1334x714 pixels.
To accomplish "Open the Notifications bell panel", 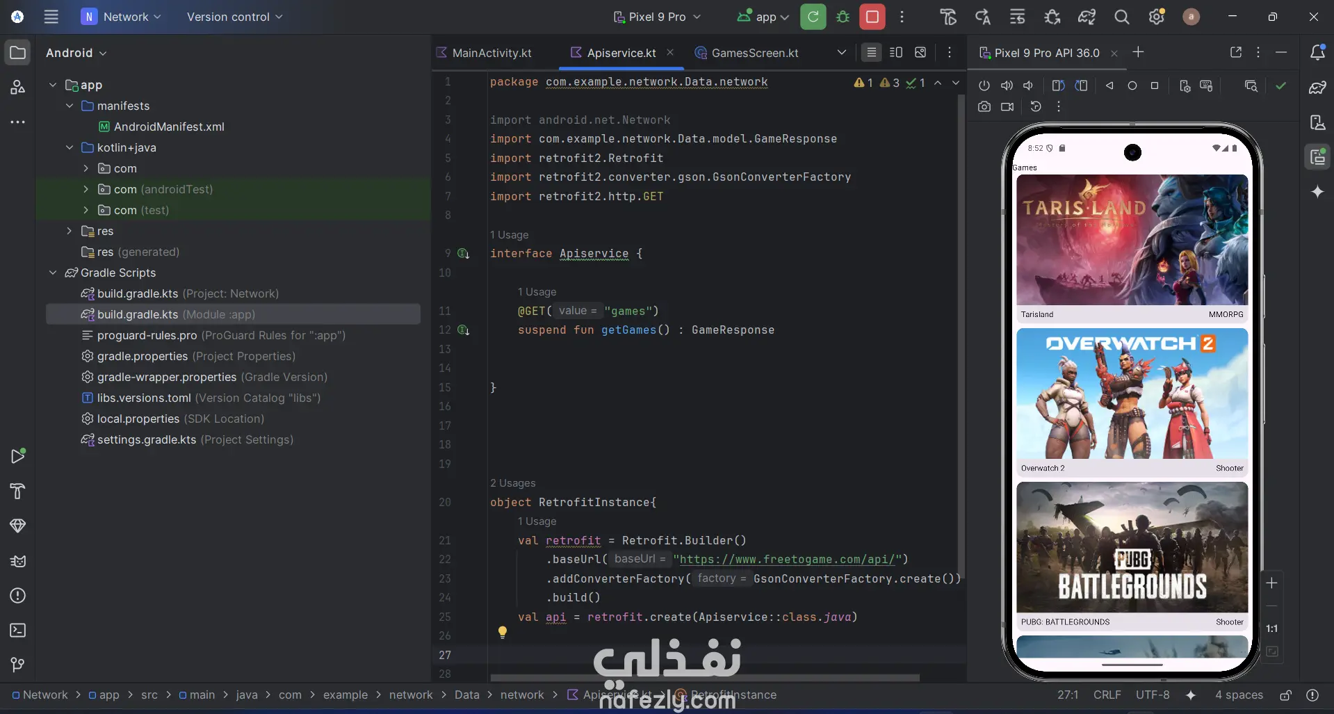I will point(1317,52).
